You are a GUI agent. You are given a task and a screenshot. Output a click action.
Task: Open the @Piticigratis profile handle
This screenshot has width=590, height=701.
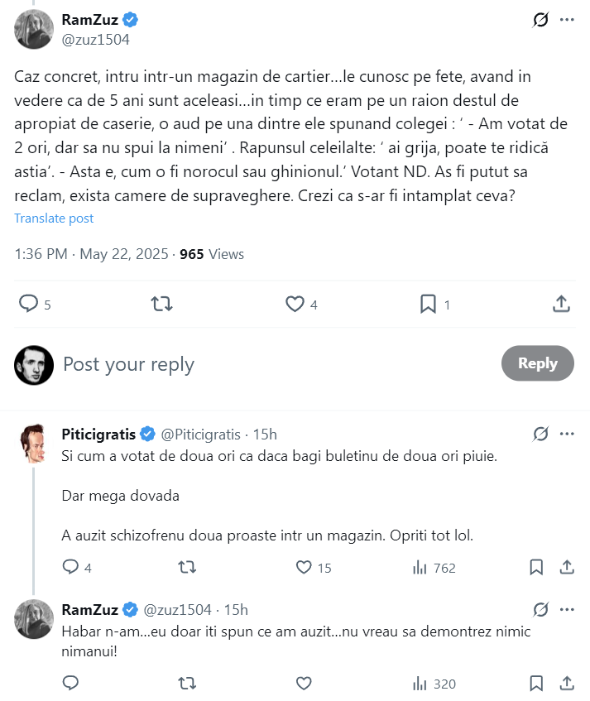coord(202,435)
